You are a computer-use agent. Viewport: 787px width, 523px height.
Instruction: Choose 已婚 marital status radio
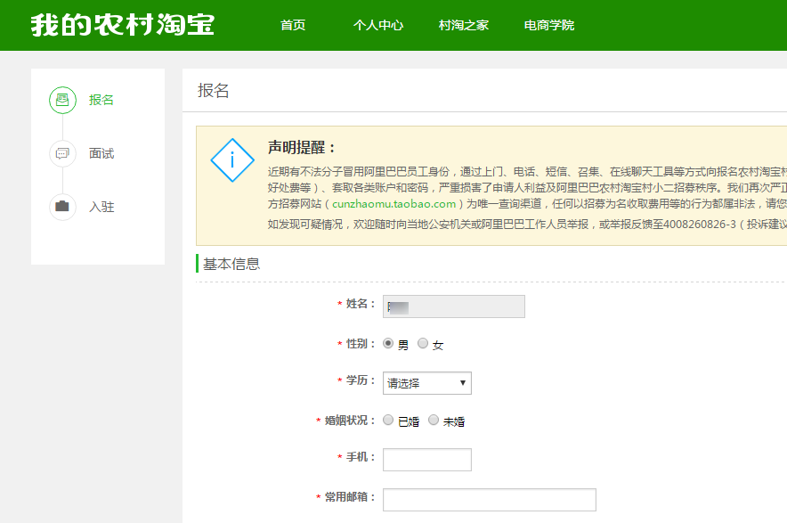[x=388, y=420]
